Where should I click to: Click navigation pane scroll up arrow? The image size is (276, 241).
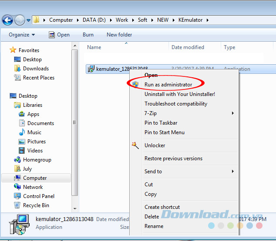[x=75, y=46]
